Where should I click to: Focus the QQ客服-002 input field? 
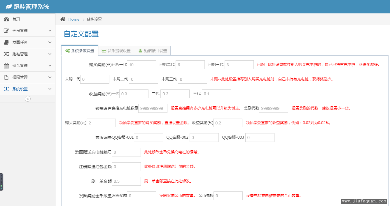pos(204,138)
